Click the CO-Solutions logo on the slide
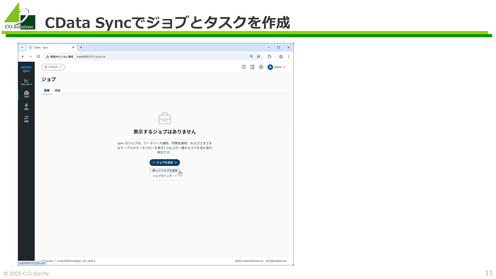 click(19, 15)
